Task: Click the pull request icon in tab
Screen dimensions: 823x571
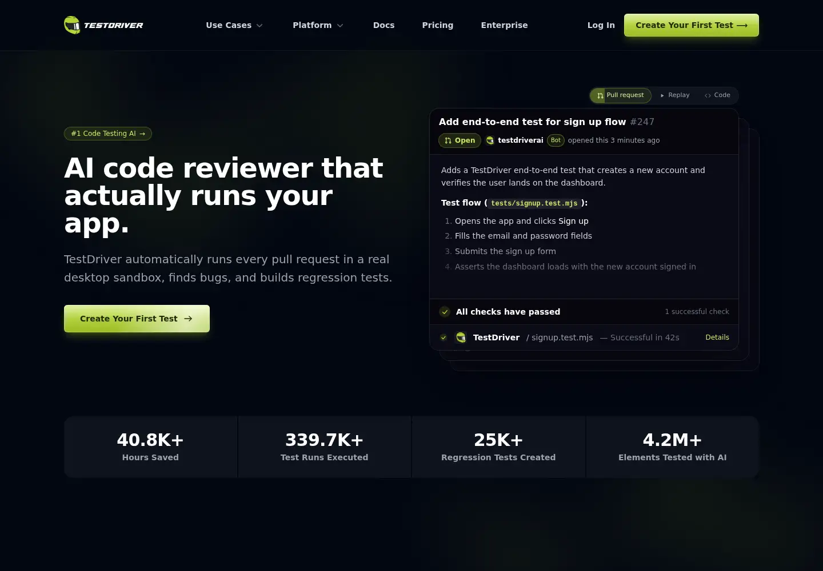Action: coord(600,95)
